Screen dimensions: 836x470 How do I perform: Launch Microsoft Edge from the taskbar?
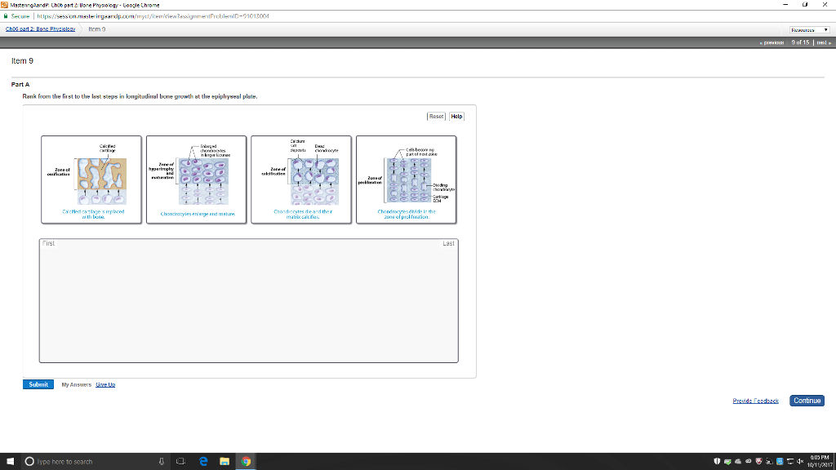pyautogui.click(x=204, y=461)
